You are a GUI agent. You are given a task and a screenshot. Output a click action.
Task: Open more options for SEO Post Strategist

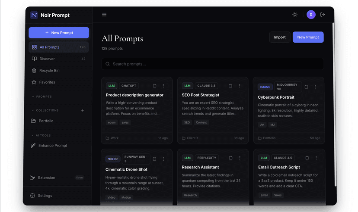coord(240,86)
